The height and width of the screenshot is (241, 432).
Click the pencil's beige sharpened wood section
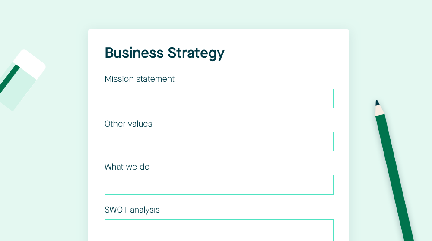click(x=379, y=110)
